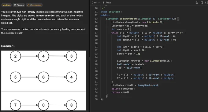Click the 'ListNode* result = dummyHead->next;' line
This screenshot has width=208, height=112.
(135, 85)
